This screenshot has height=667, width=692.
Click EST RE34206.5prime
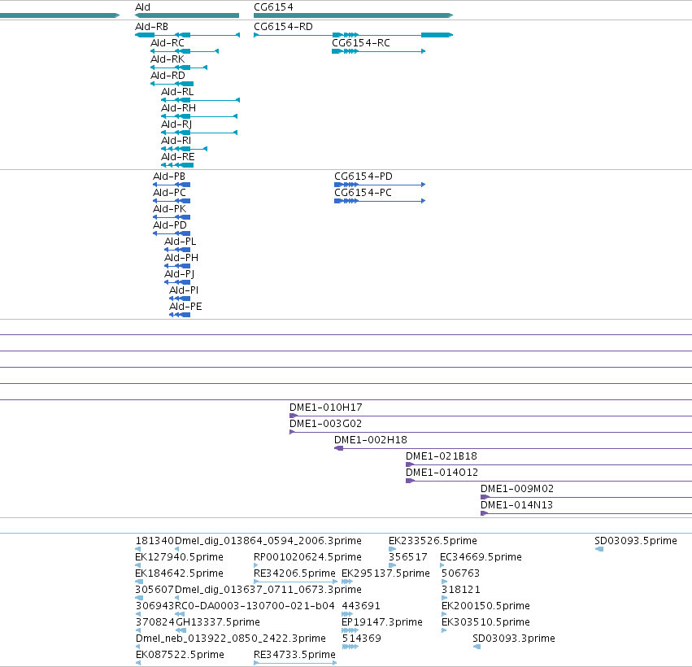click(294, 573)
